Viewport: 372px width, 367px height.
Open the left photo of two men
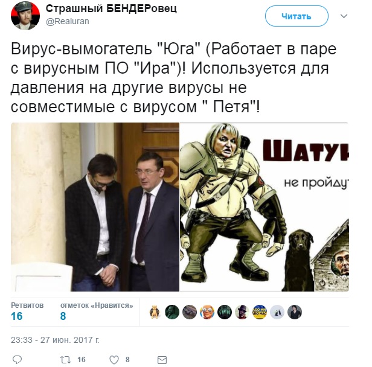pyautogui.click(x=95, y=207)
